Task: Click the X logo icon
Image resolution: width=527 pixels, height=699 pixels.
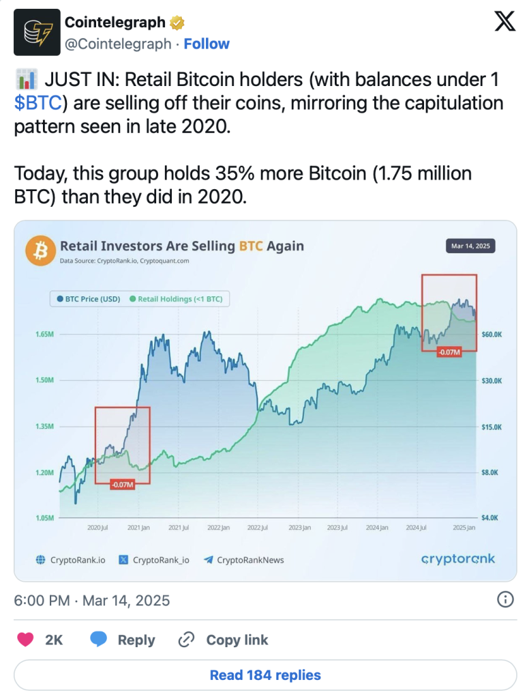Action: point(505,23)
